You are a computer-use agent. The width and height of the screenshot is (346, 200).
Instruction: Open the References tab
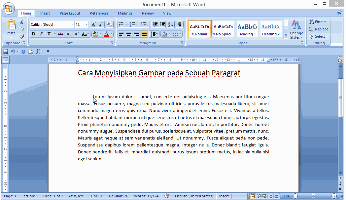99,13
